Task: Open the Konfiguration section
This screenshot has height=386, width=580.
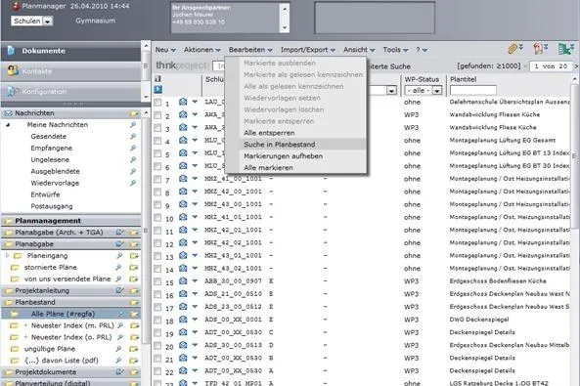Action: 70,91
